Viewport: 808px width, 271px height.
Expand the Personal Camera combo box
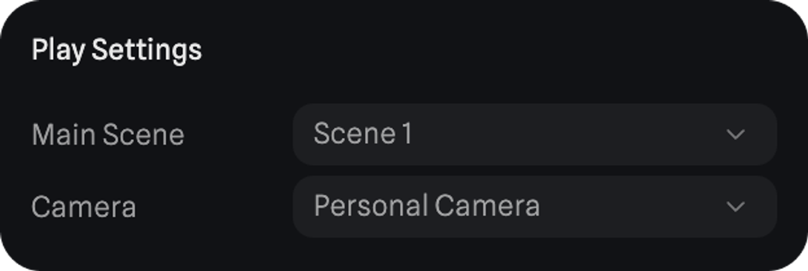pos(534,207)
